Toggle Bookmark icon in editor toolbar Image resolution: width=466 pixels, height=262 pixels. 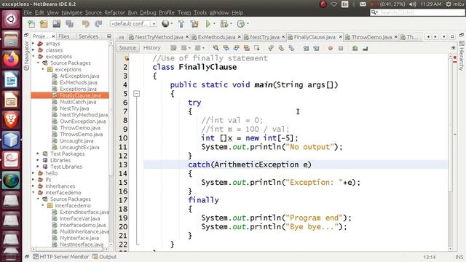(x=291, y=48)
